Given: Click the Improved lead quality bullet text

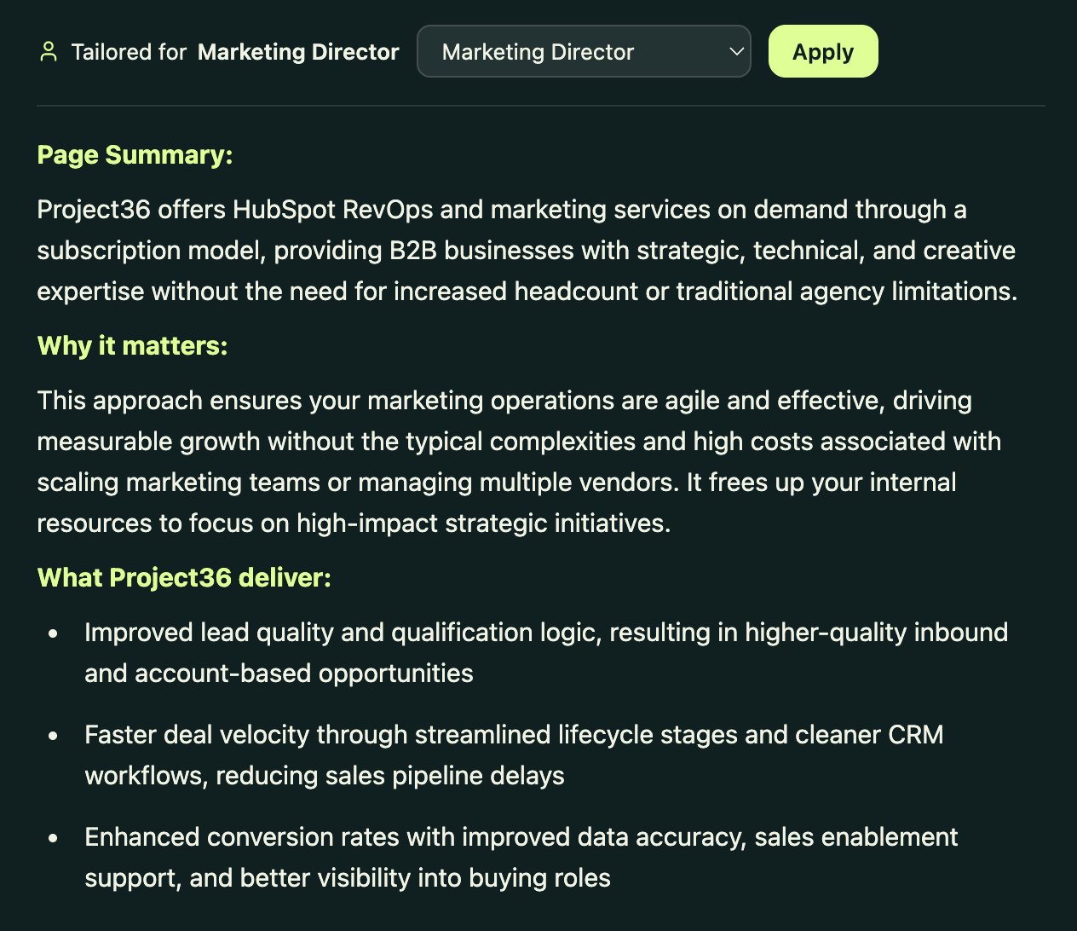Looking at the screenshot, I should point(545,653).
